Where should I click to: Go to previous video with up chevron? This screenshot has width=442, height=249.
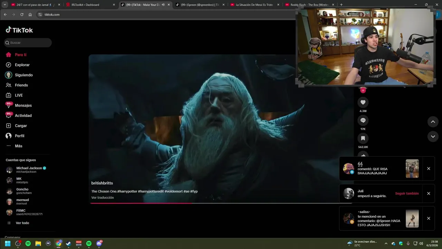pyautogui.click(x=433, y=122)
